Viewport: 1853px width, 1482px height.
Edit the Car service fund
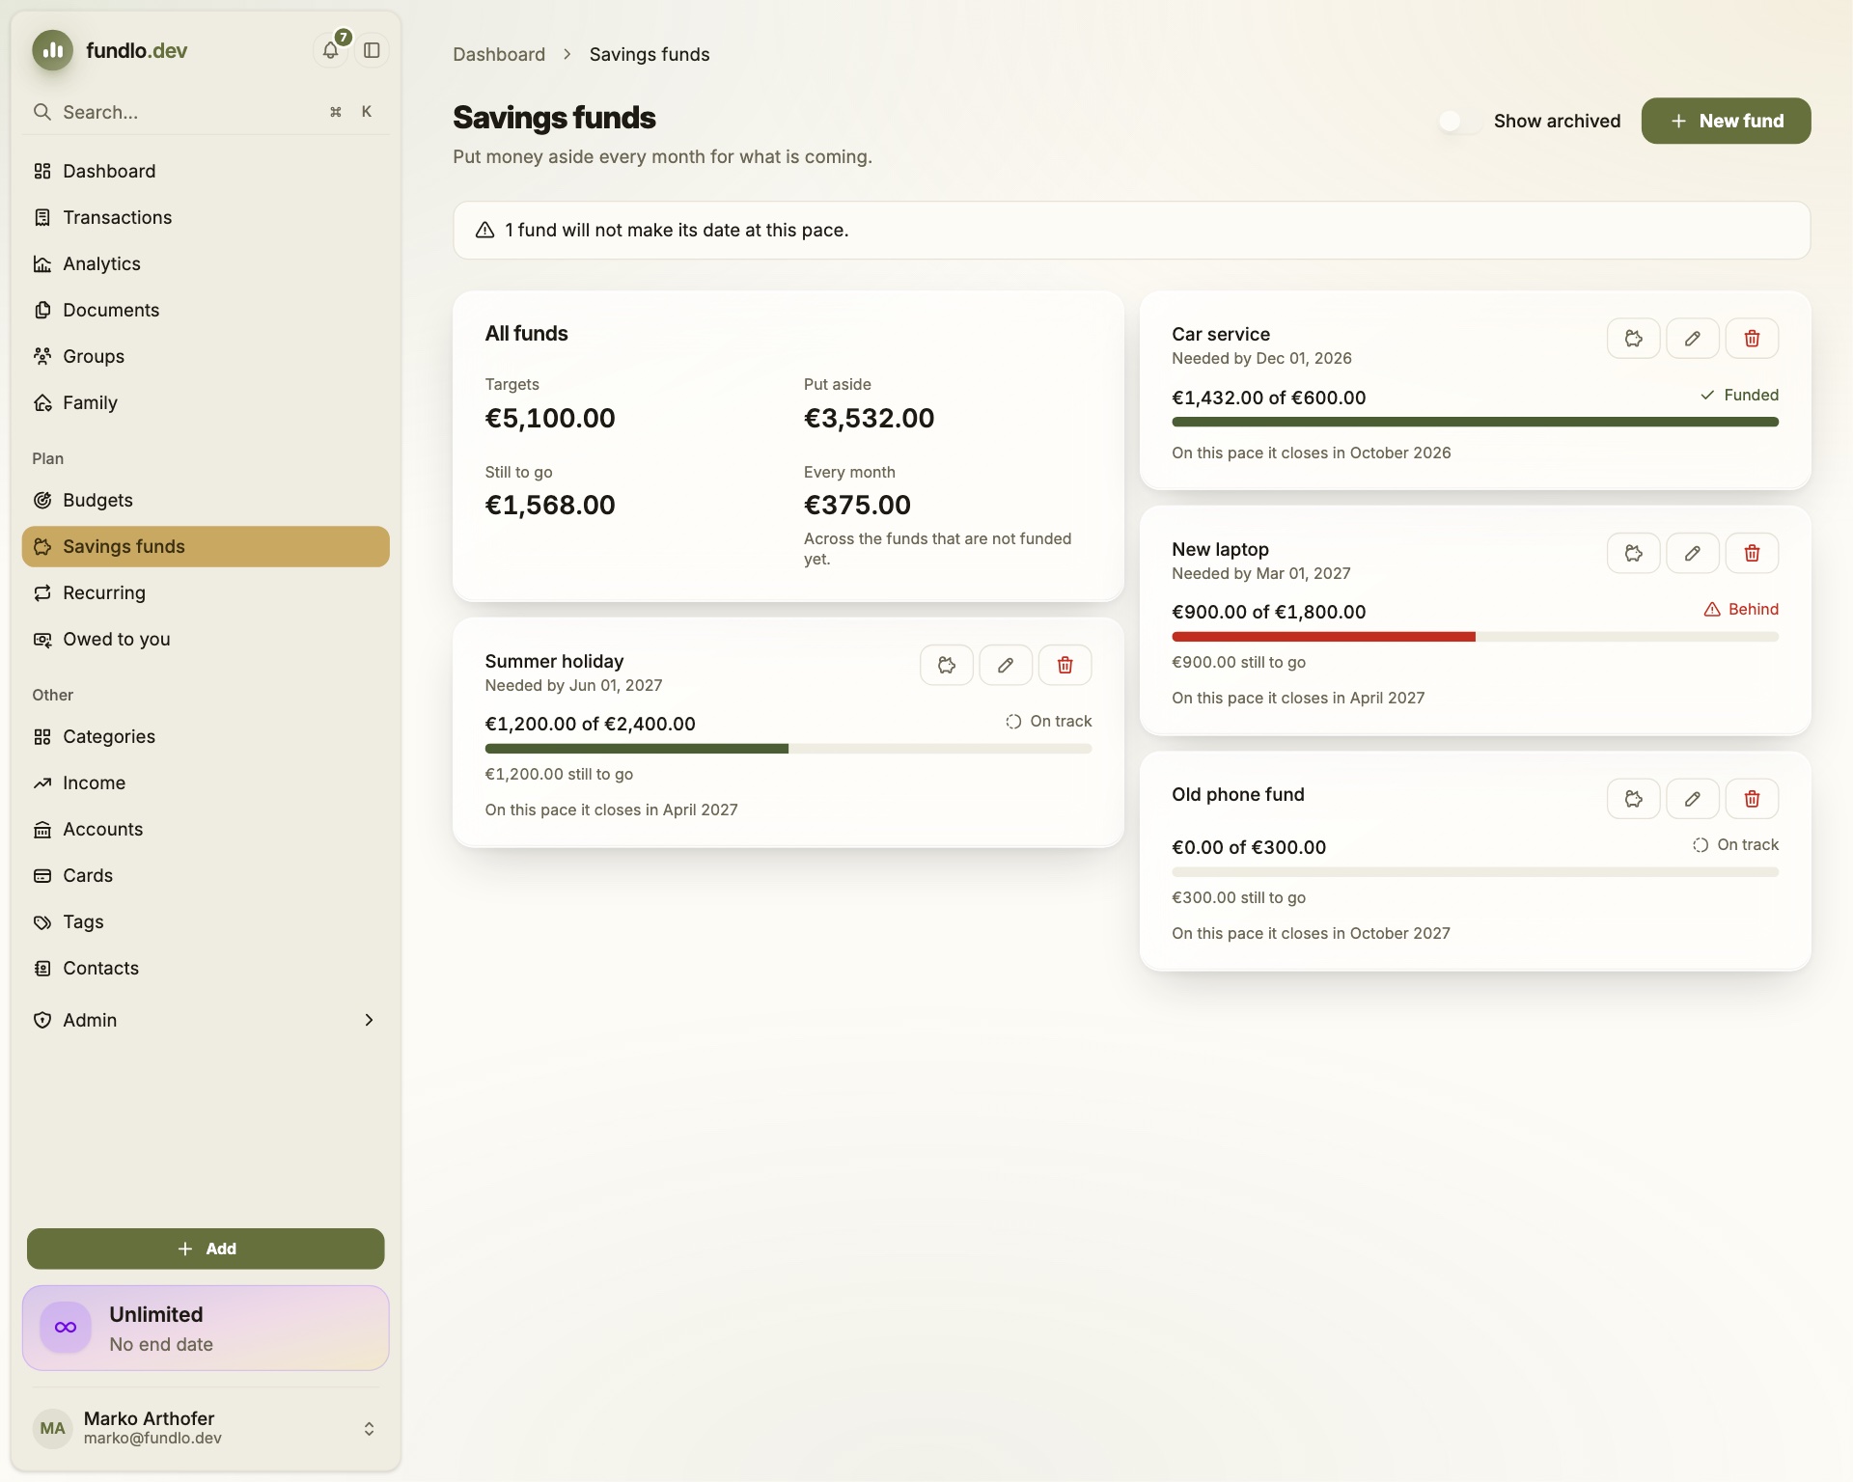pyautogui.click(x=1693, y=339)
